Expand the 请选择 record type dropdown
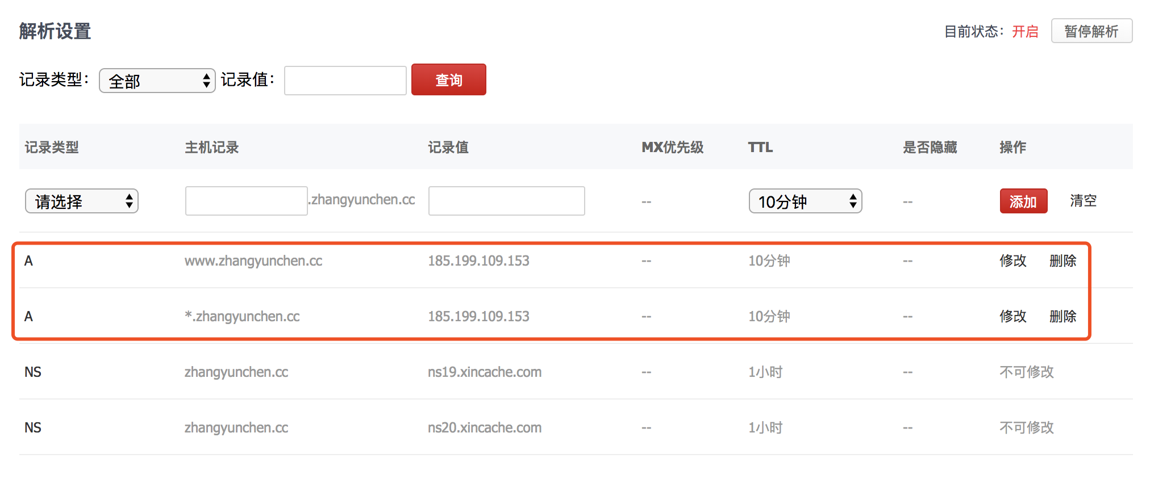The image size is (1150, 479). coord(82,201)
